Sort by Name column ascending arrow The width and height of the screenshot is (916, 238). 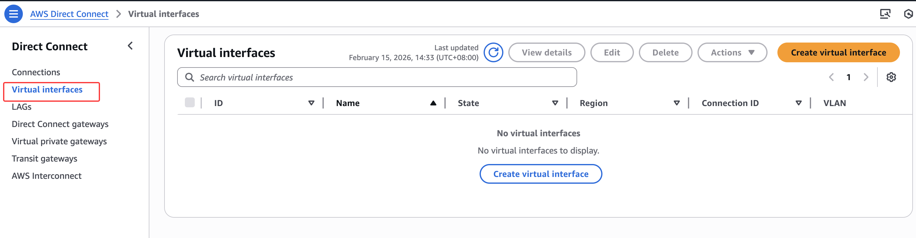pos(433,103)
